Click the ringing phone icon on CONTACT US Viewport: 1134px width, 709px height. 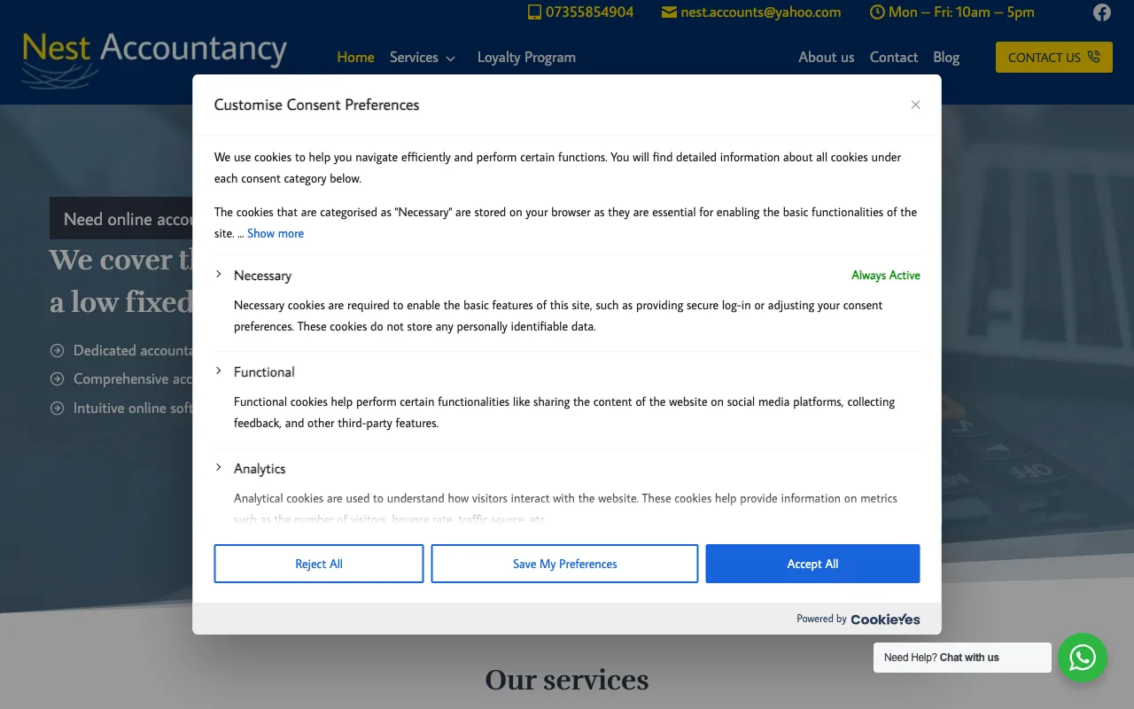[1093, 57]
